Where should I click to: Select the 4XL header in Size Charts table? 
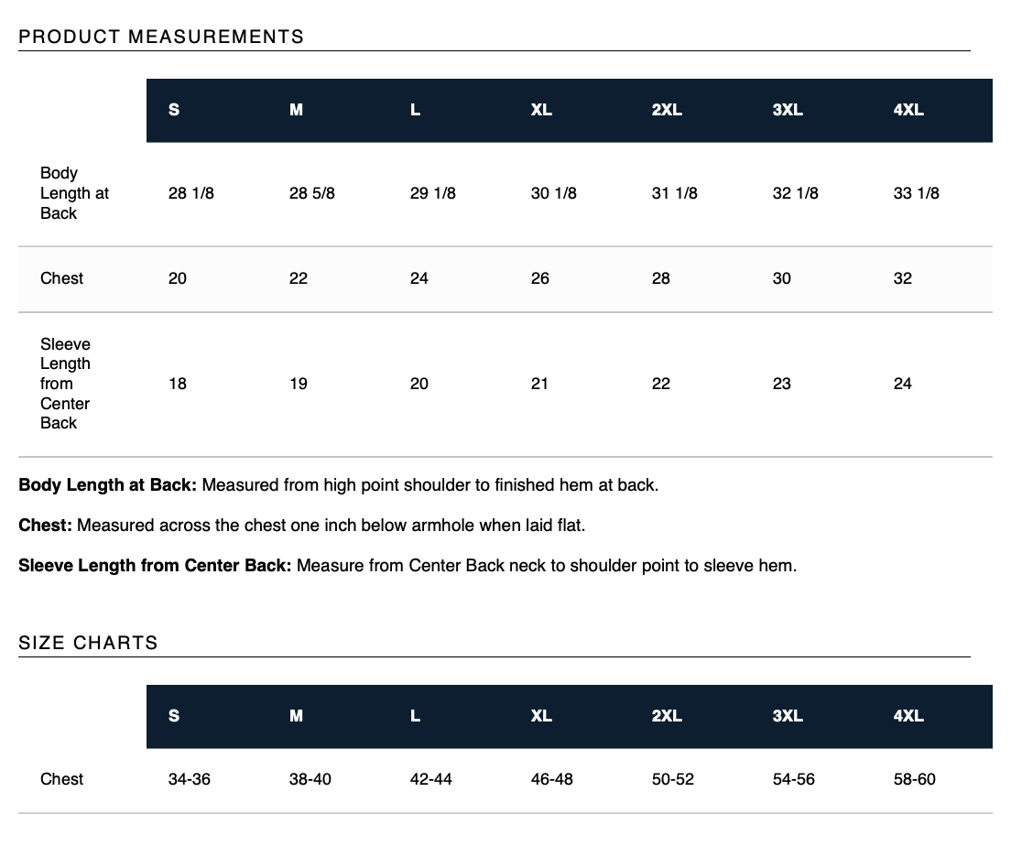(x=908, y=716)
